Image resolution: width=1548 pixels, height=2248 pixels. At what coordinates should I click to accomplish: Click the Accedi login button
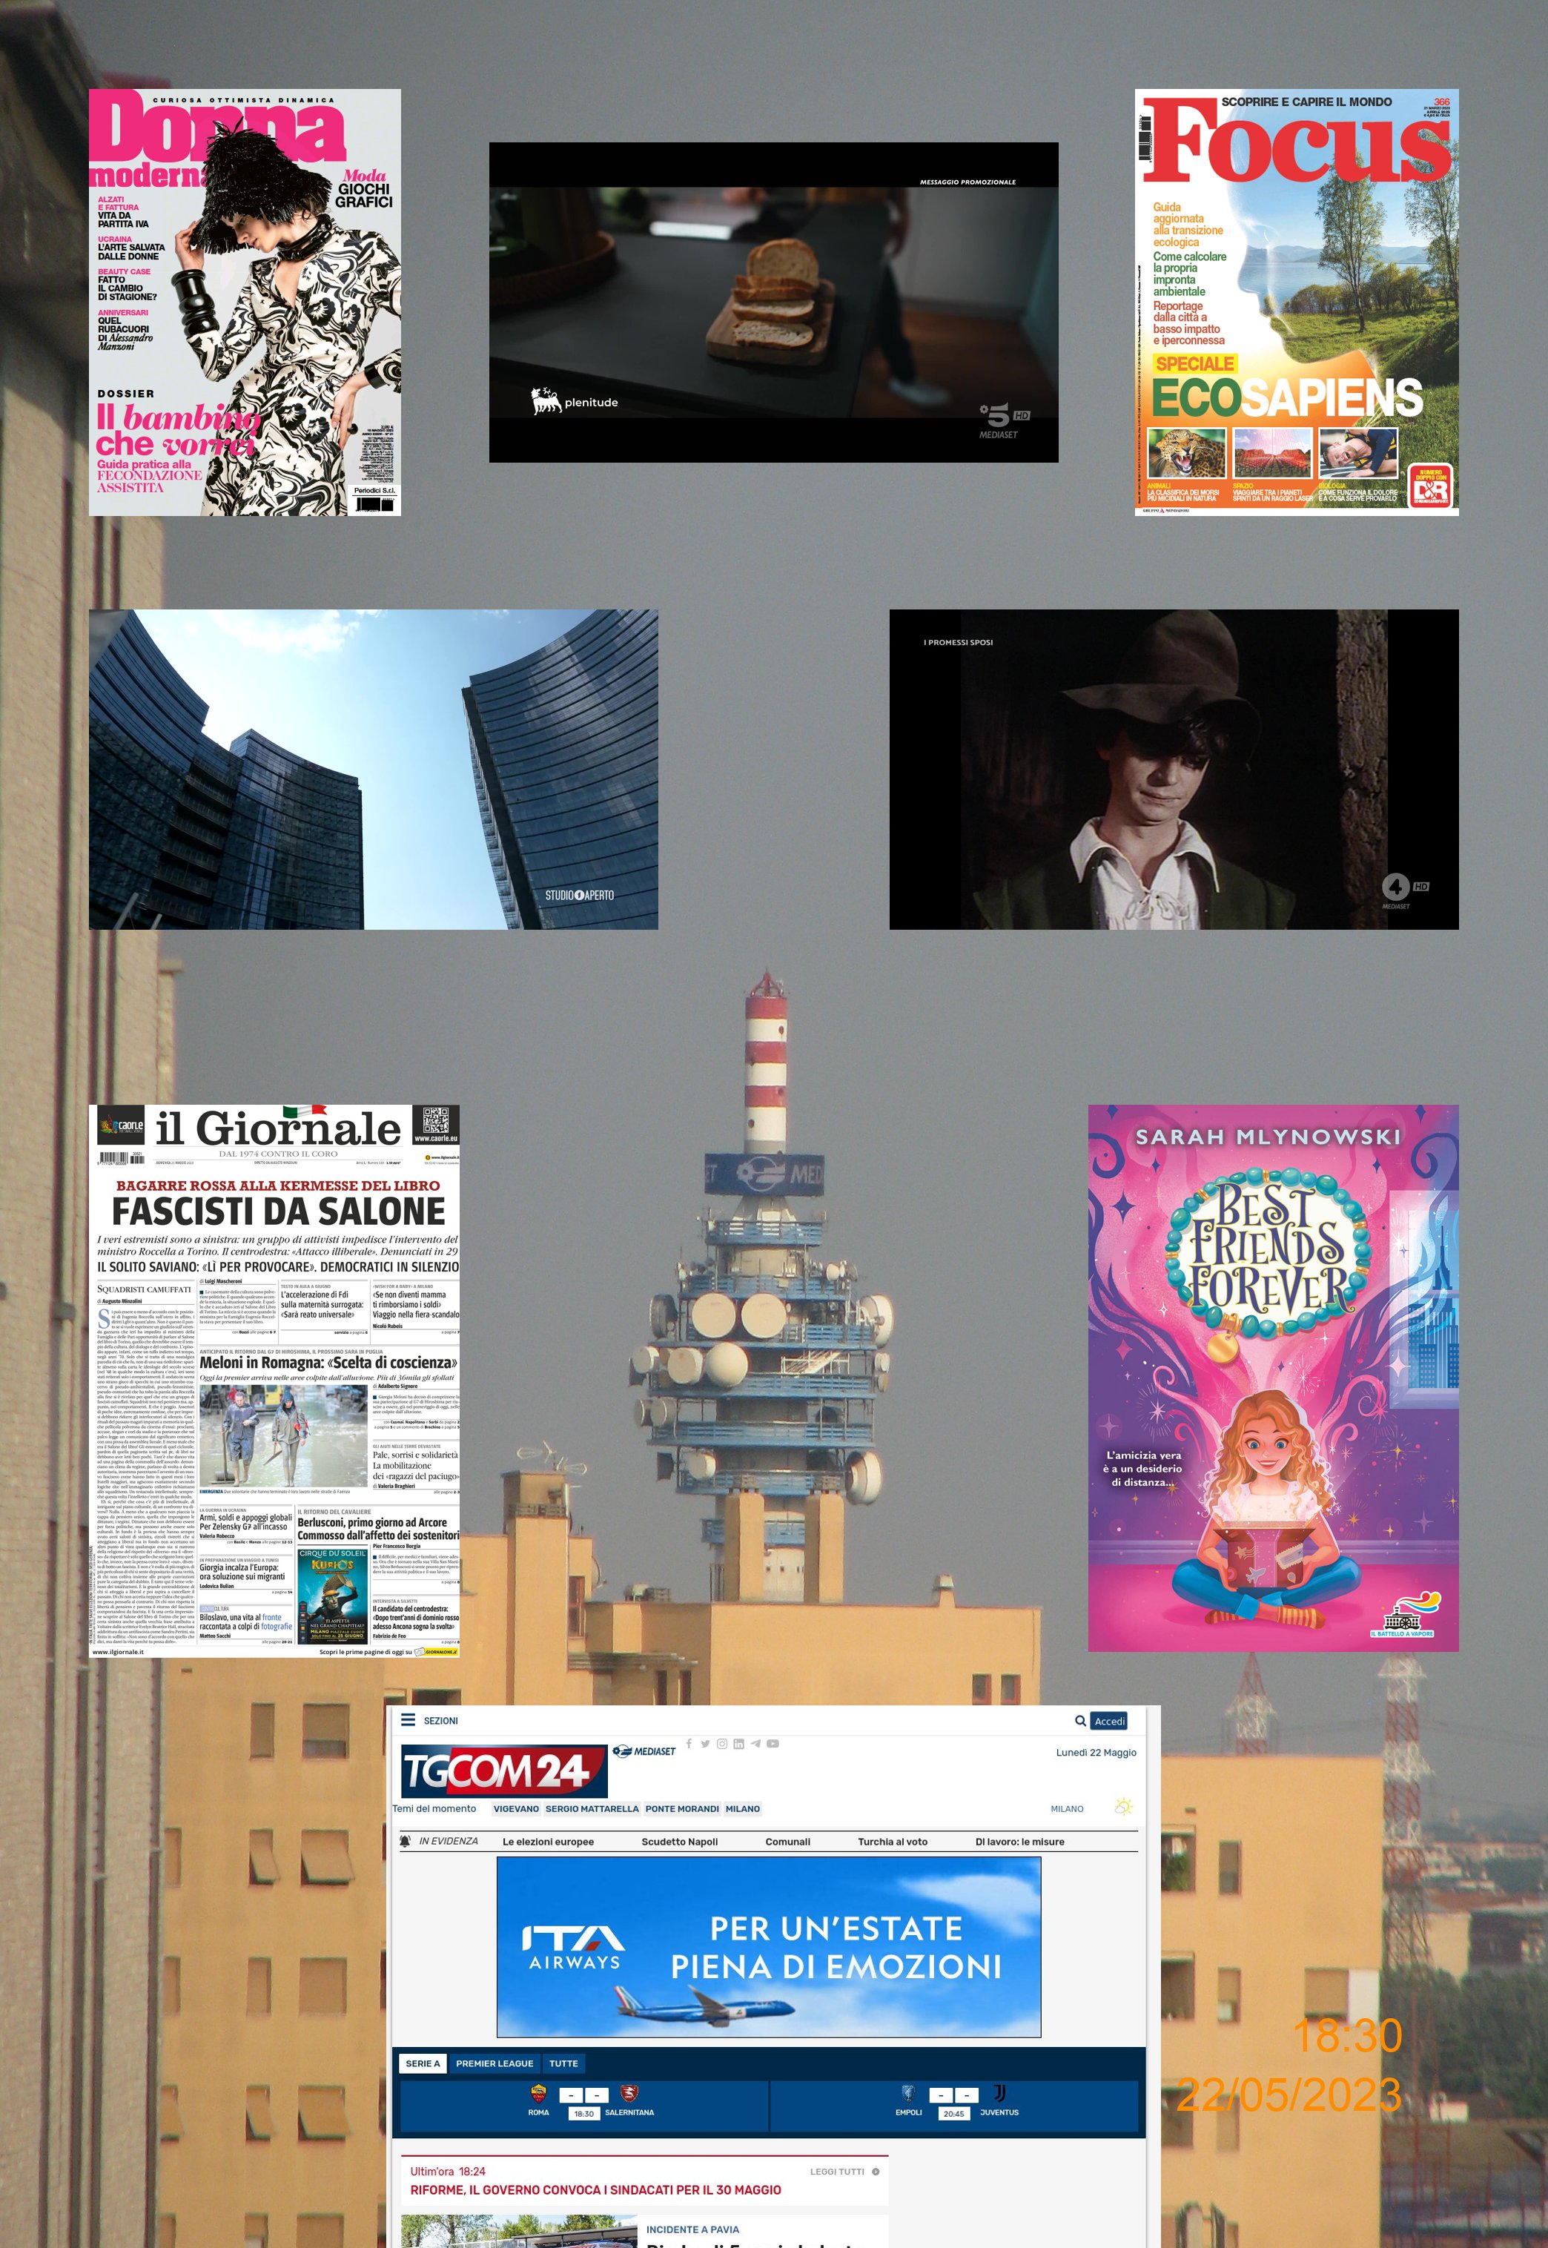(1108, 1720)
